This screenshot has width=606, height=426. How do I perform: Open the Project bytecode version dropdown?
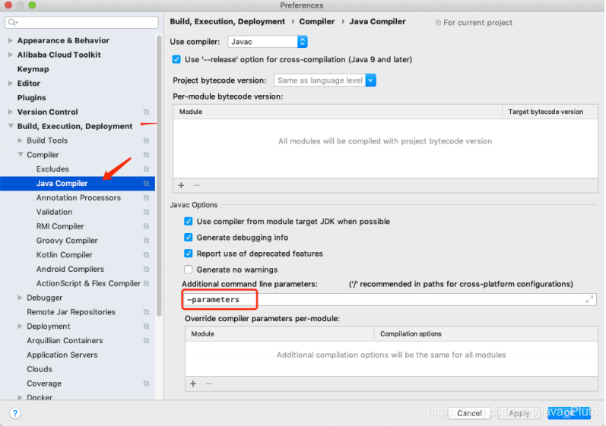[x=325, y=80]
